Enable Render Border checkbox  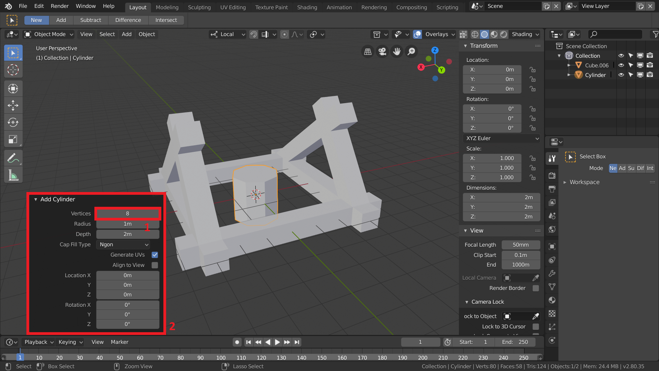[x=535, y=288]
